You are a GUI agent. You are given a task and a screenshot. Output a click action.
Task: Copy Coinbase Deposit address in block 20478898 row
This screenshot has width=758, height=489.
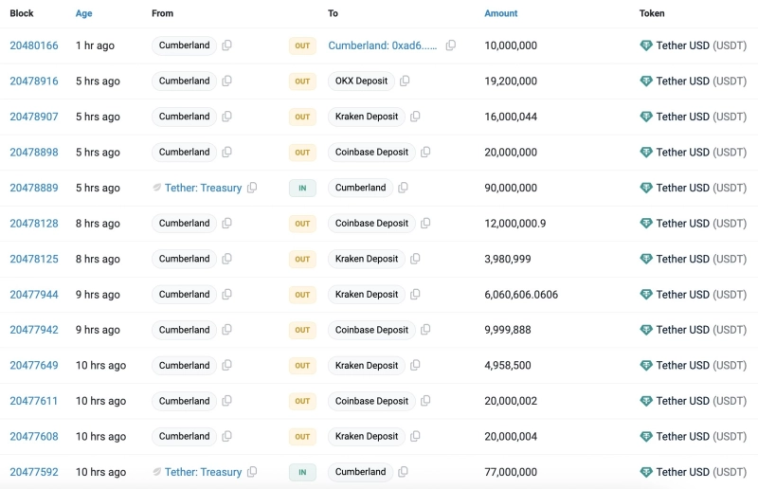tap(425, 153)
